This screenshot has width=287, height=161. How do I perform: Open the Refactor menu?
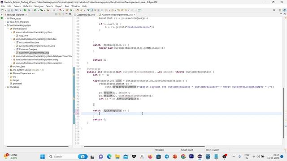click(x=27, y=6)
